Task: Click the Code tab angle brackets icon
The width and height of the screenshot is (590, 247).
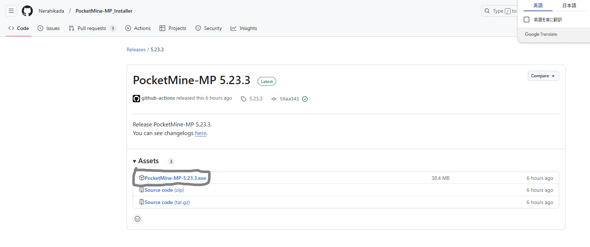Action: tap(11, 28)
